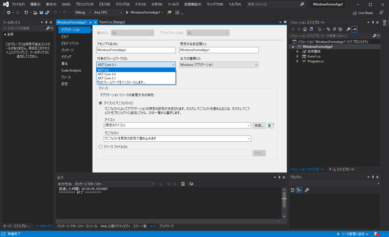Click the toolbox search magnifier icon
Image resolution: width=389 pixels, height=237 pixels.
(x=48, y=28)
